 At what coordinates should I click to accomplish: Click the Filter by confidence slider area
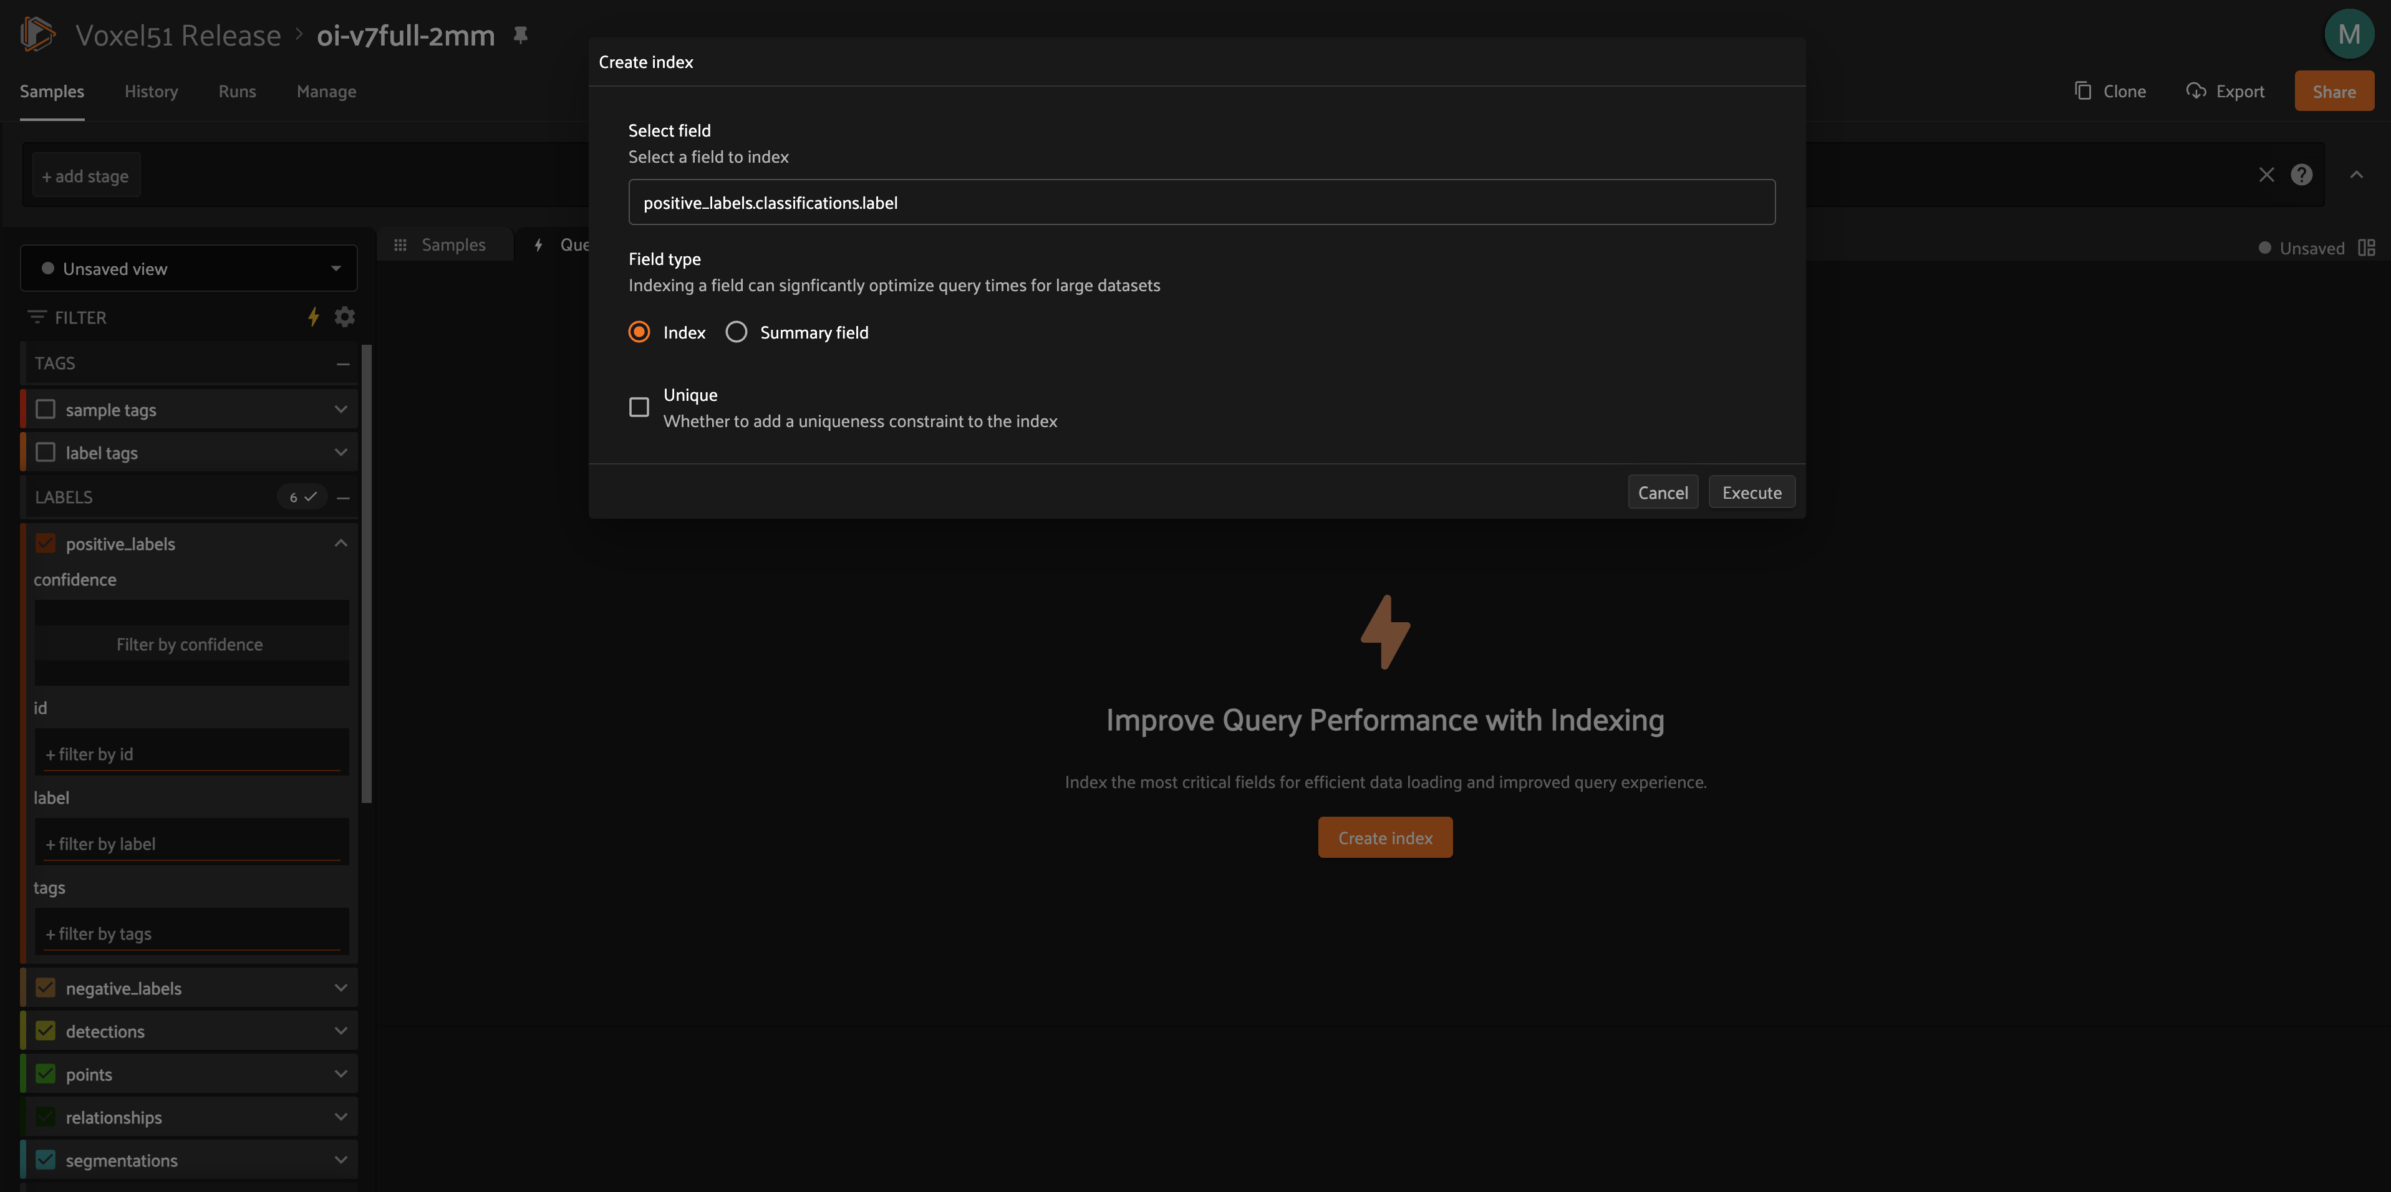(191, 644)
